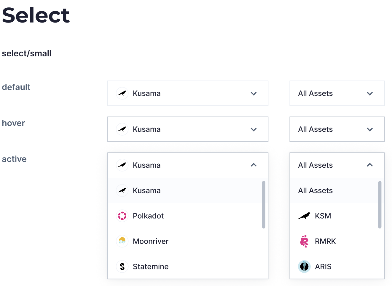
Task: Collapse the active All Assets dropdown
Action: (x=370, y=165)
